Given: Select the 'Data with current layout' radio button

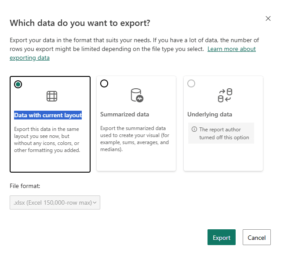Looking at the screenshot, I should [18, 84].
